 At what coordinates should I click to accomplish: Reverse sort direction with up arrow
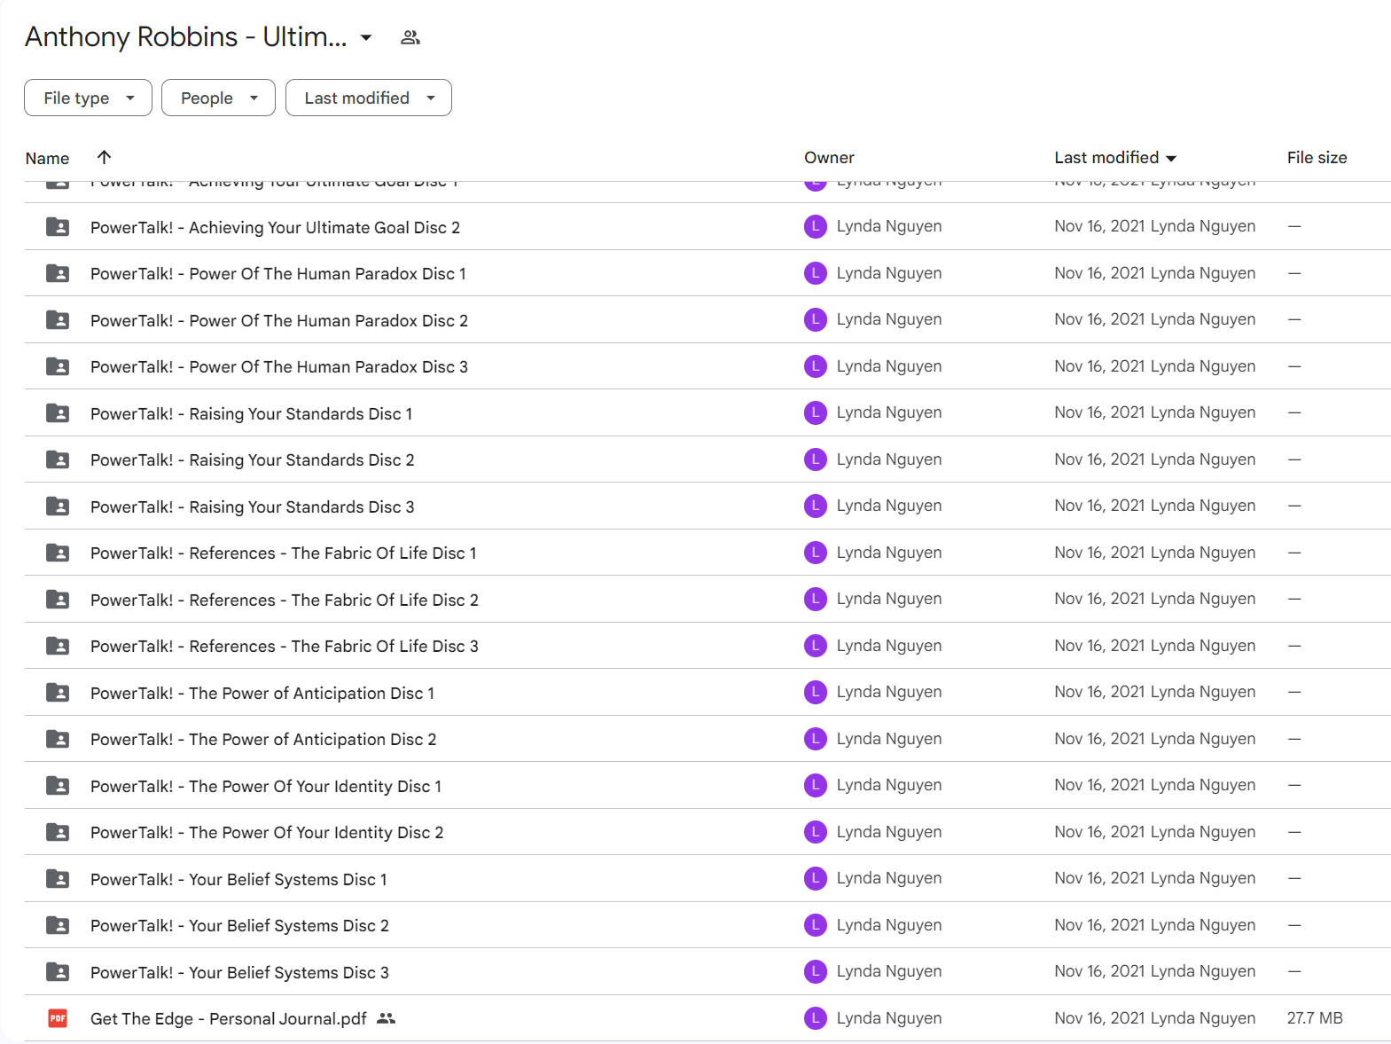point(104,157)
